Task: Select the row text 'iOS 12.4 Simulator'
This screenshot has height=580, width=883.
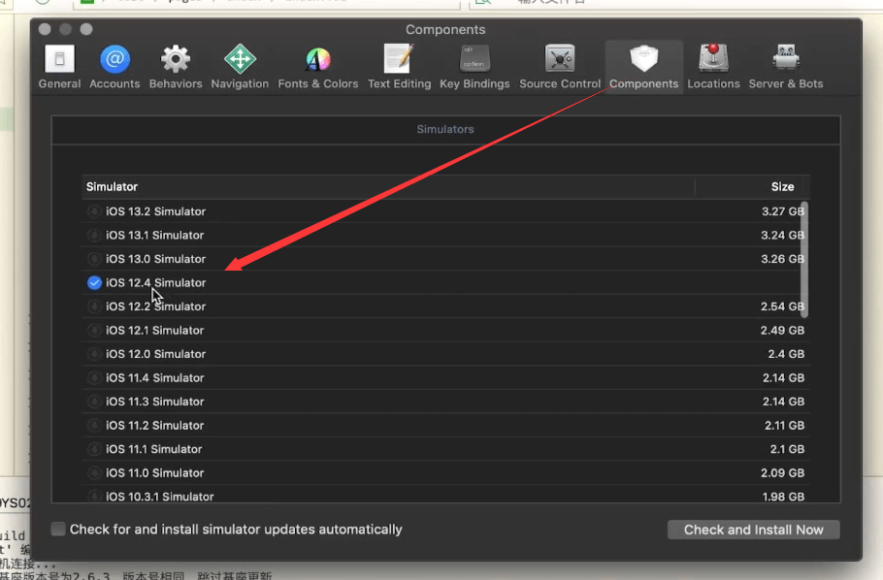Action: point(156,282)
